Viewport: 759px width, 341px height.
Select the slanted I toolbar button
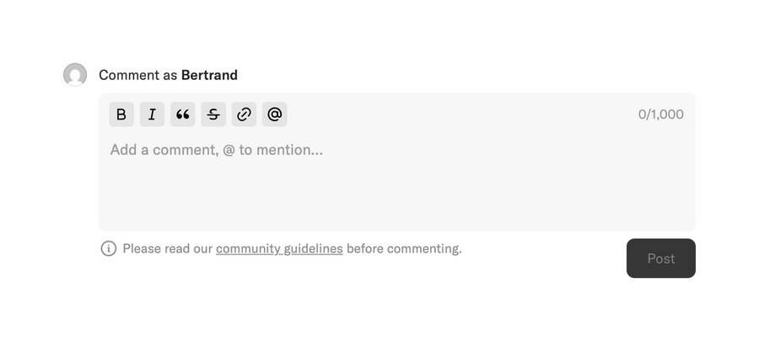[152, 115]
